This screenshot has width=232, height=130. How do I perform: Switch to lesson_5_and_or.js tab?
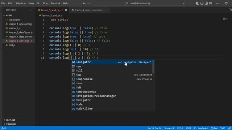click(x=51, y=10)
